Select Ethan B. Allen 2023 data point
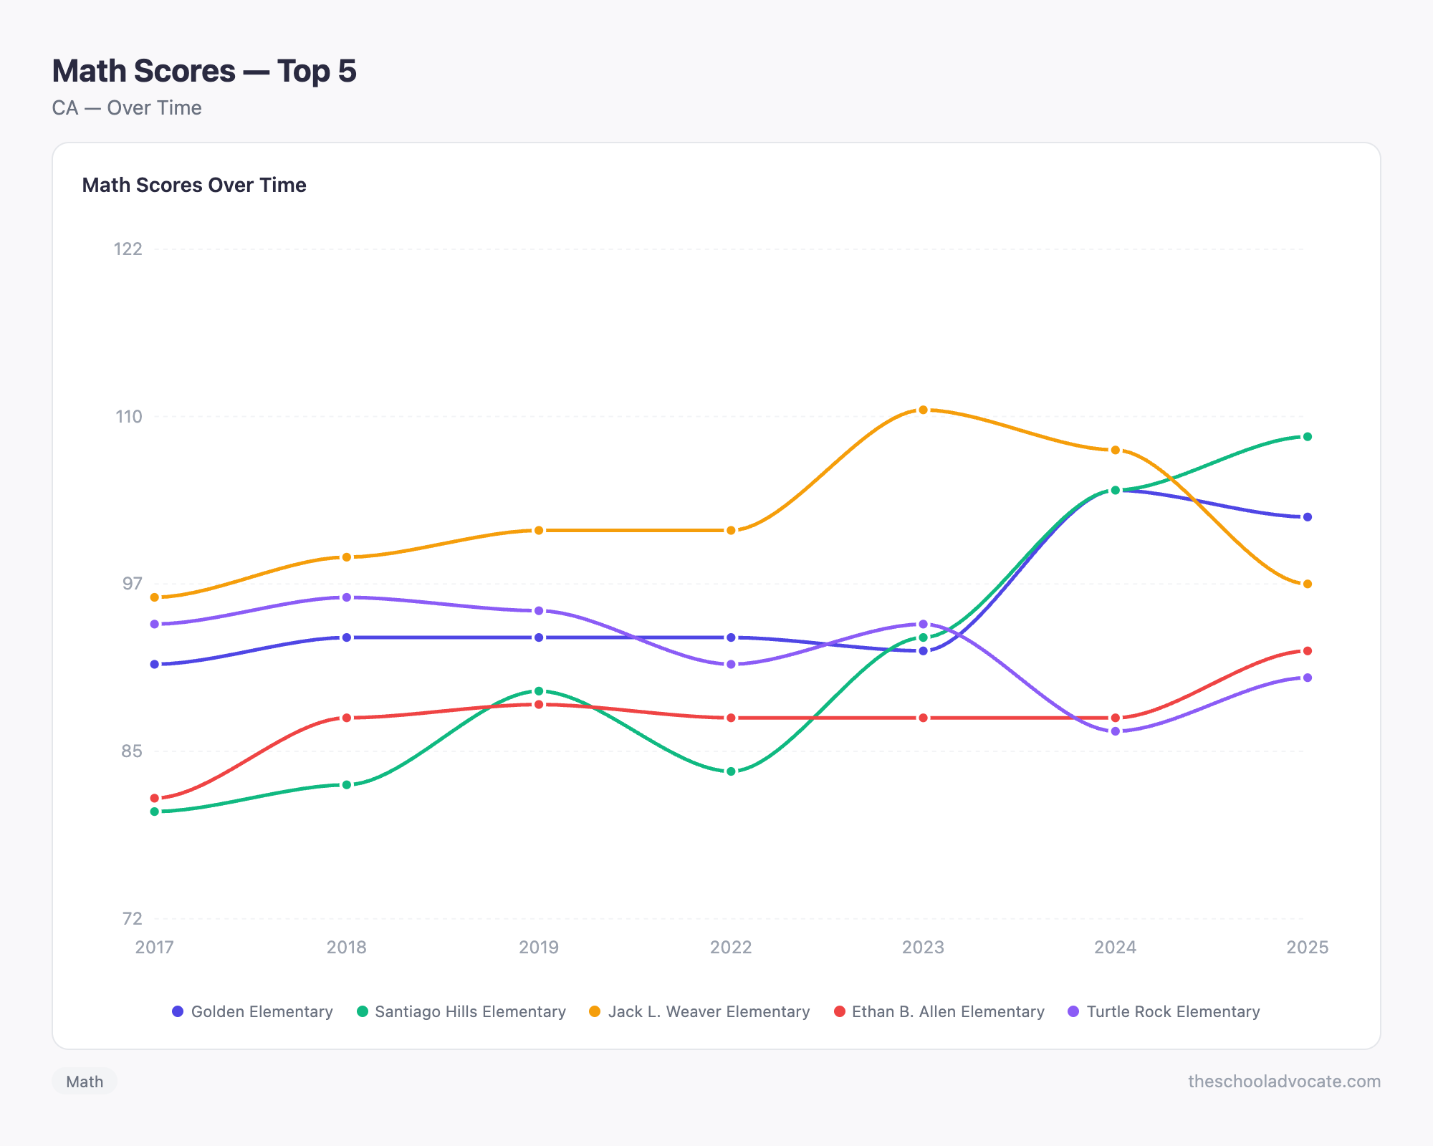1433x1146 pixels. [x=923, y=718]
